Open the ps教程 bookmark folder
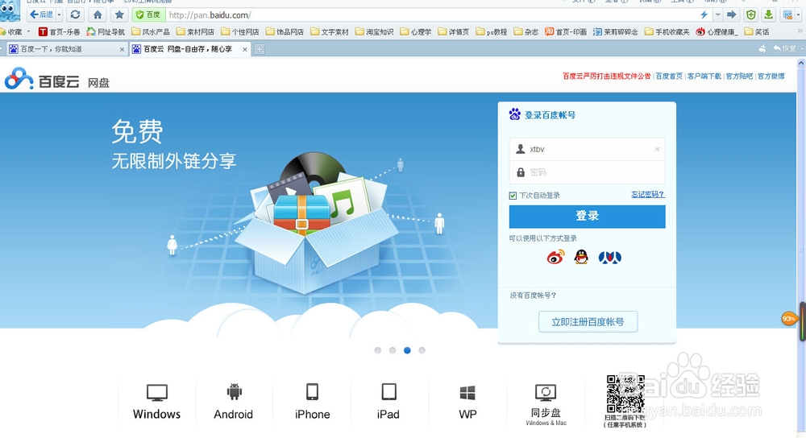 pos(492,32)
